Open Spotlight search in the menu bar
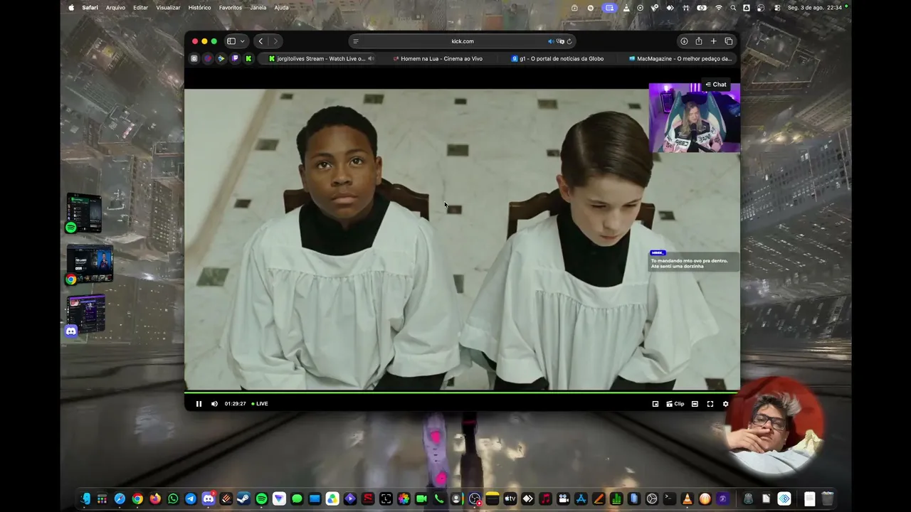This screenshot has height=512, width=911. click(733, 8)
